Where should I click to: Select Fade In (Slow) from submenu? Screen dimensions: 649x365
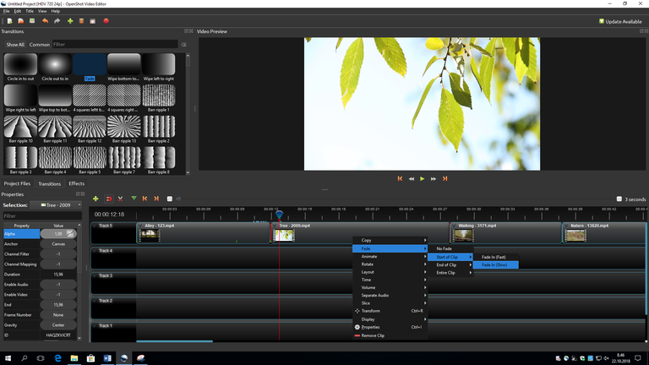point(494,265)
